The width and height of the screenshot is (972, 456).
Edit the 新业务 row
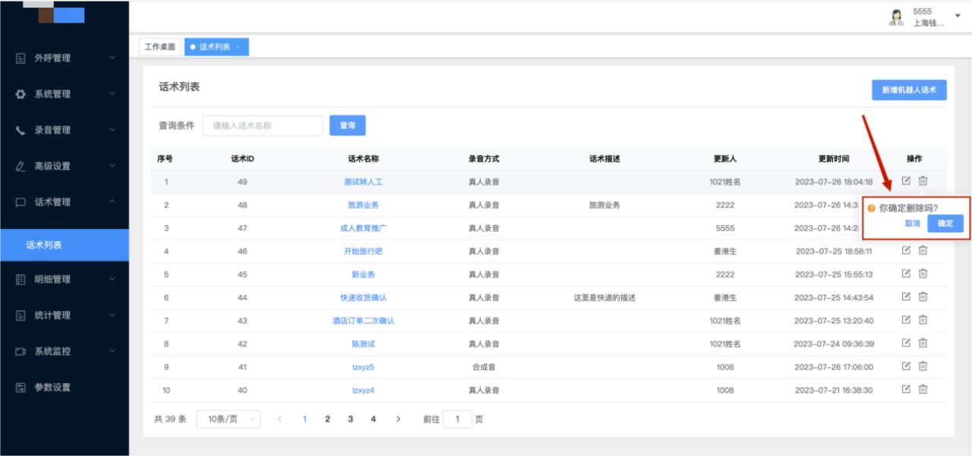pyautogui.click(x=906, y=274)
